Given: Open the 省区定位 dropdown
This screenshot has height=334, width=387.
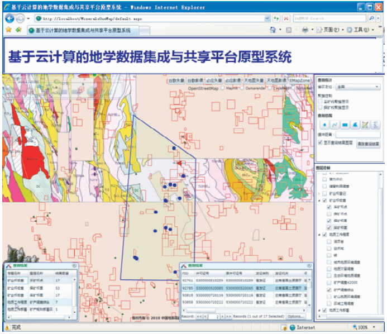Looking at the screenshot, I should pos(358,87).
